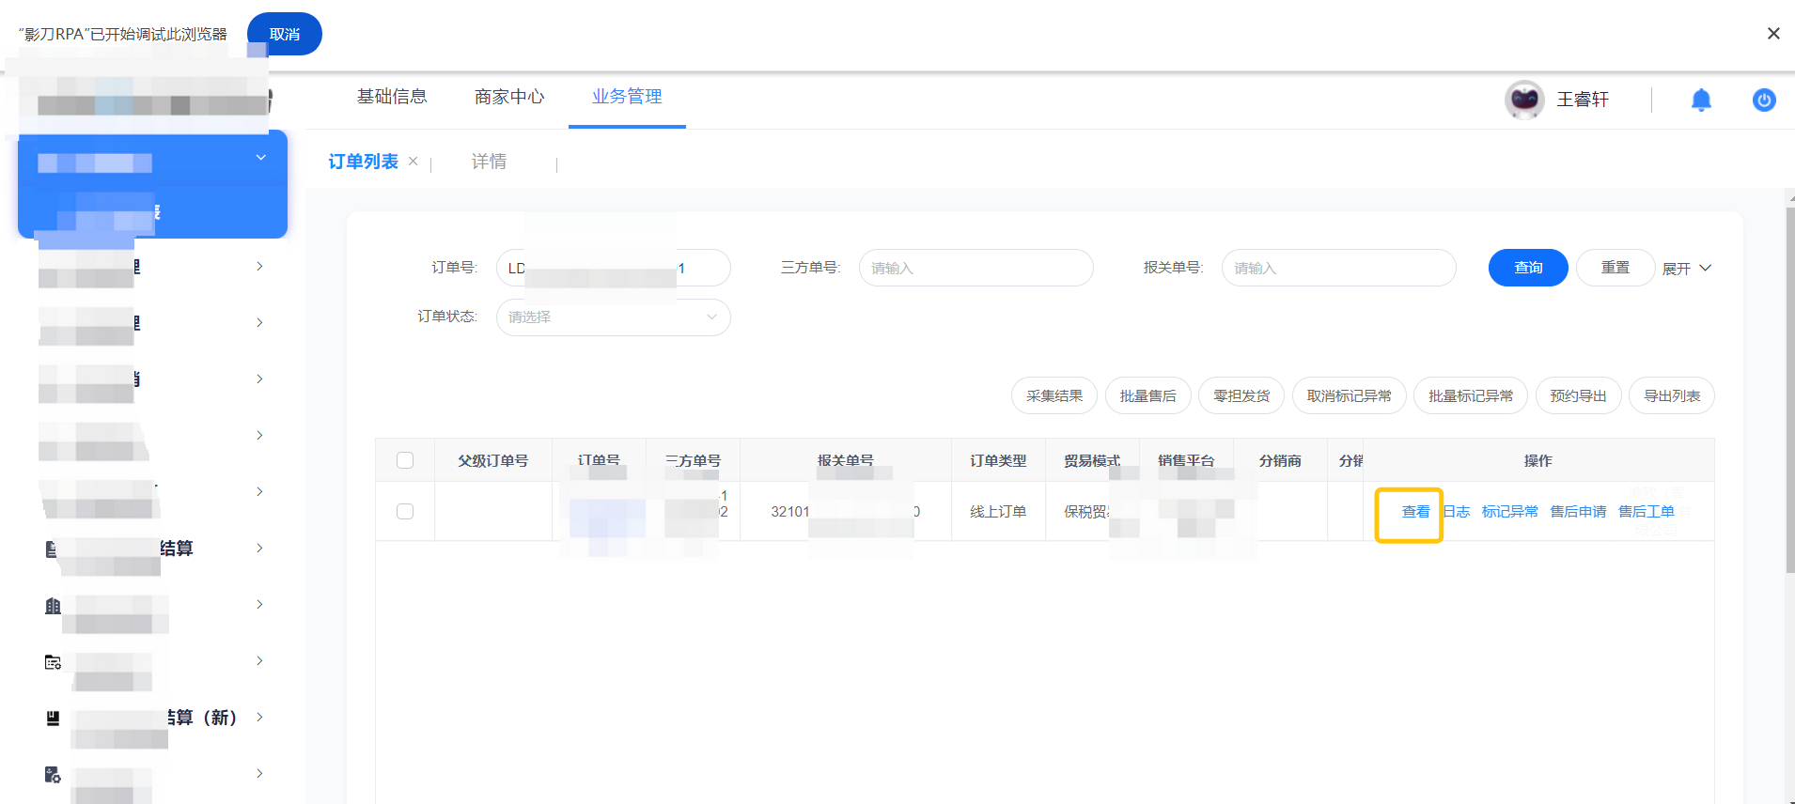Click the blue 查询 button
This screenshot has width=1795, height=804.
click(x=1527, y=268)
